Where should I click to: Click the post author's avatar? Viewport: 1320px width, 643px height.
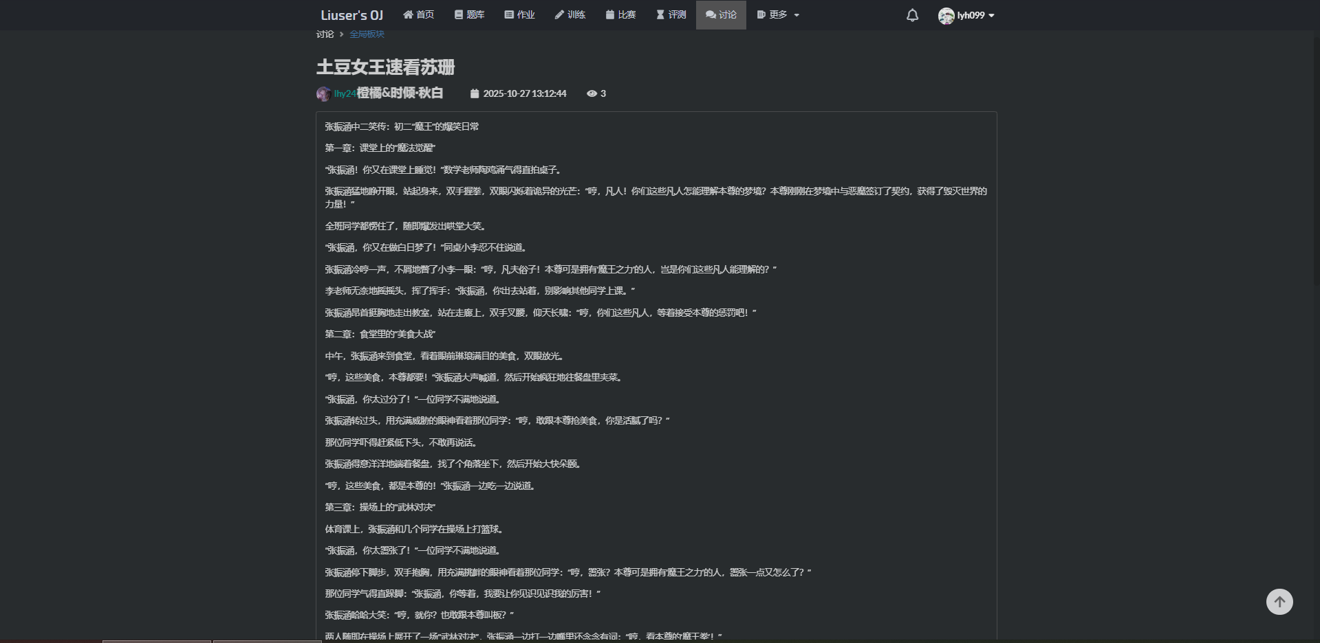click(323, 94)
